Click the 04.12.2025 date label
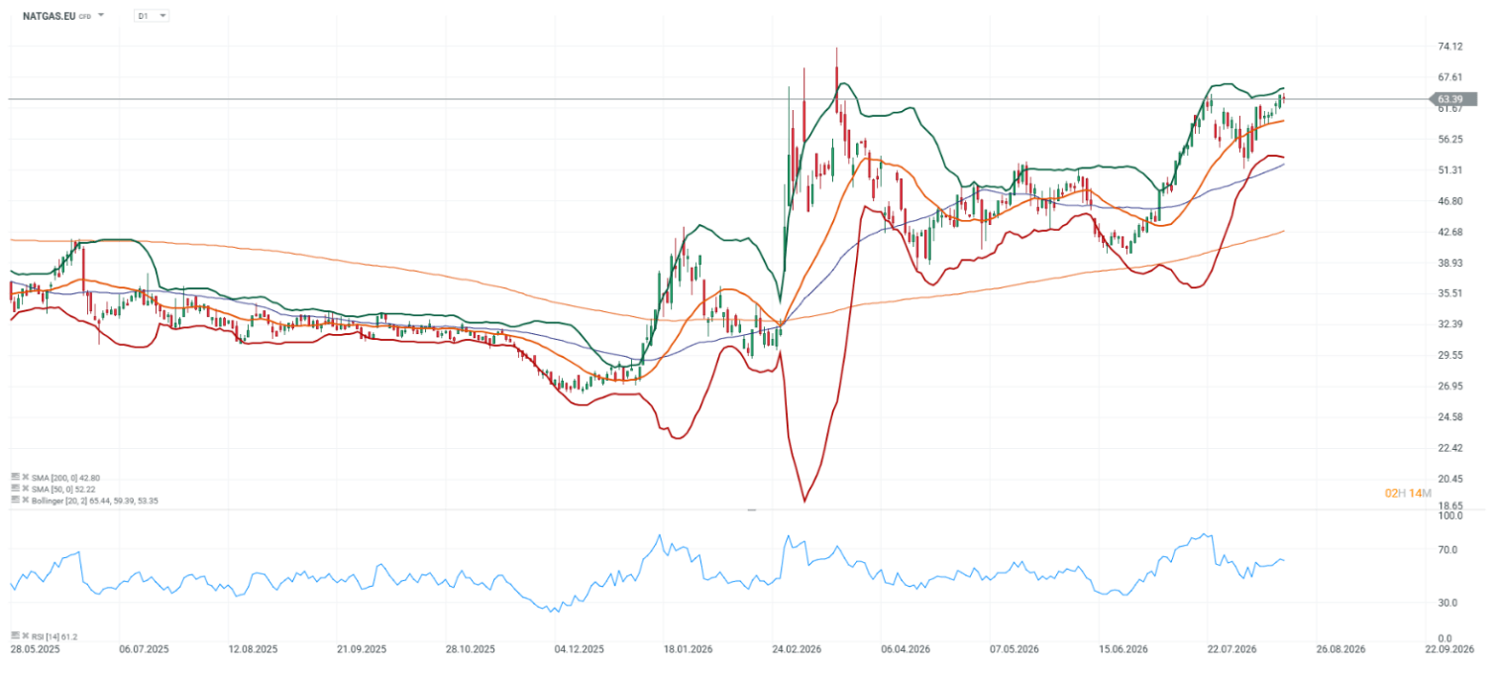 tap(579, 649)
